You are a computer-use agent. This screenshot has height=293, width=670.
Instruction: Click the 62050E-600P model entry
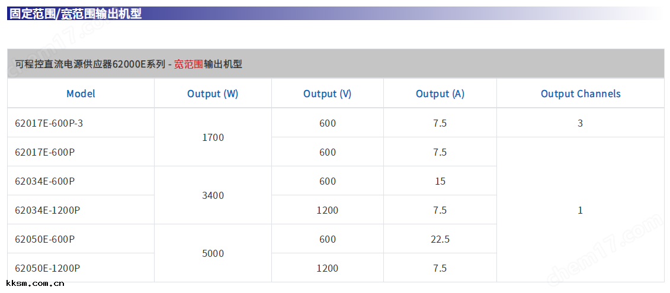(45, 239)
